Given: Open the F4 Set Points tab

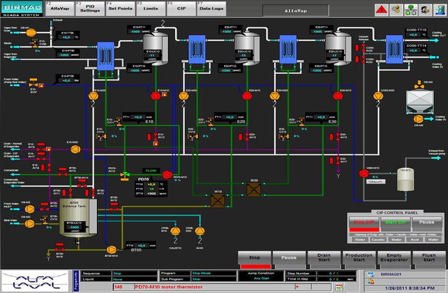Looking at the screenshot, I should pos(120,8).
